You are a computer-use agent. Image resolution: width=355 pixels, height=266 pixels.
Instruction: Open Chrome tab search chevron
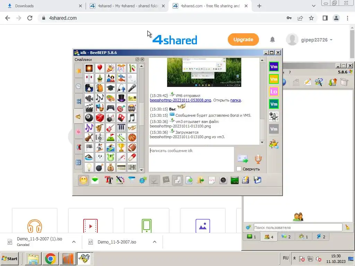[313, 6]
